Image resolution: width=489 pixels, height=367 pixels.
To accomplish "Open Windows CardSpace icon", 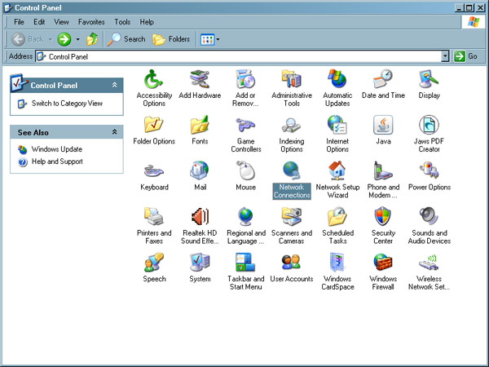I will pos(337,272).
